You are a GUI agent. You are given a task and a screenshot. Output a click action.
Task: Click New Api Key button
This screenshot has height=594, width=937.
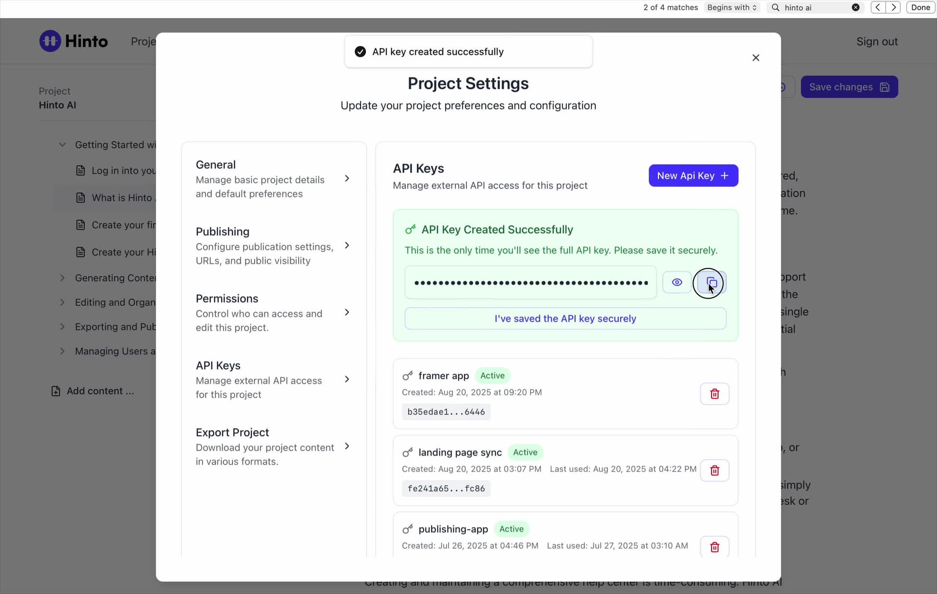click(693, 176)
